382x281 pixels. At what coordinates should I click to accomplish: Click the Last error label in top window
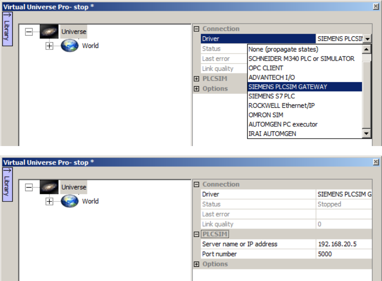tap(216, 59)
